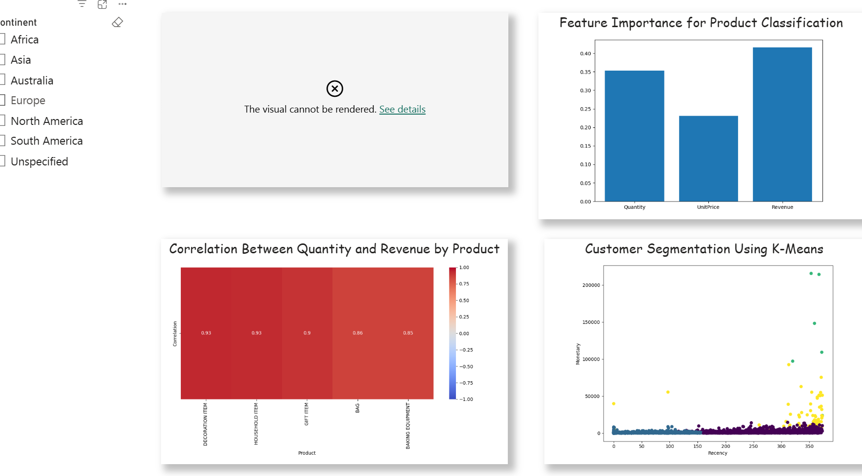Check the Australia checkbox
The height and width of the screenshot is (476, 862).
(2, 80)
